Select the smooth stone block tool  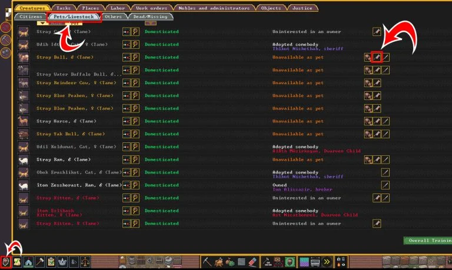coord(241,262)
